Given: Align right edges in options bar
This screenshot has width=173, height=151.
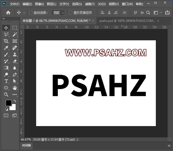Looking at the screenshot, I should [x=116, y=13].
